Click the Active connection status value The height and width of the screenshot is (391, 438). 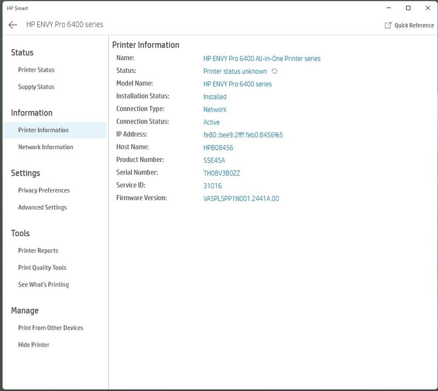point(211,122)
